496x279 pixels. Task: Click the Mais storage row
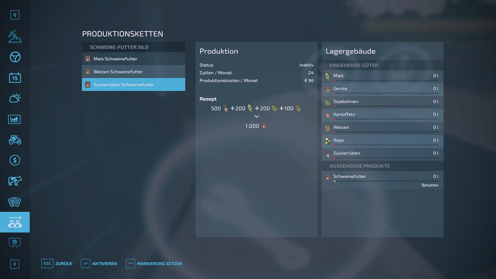click(x=383, y=77)
